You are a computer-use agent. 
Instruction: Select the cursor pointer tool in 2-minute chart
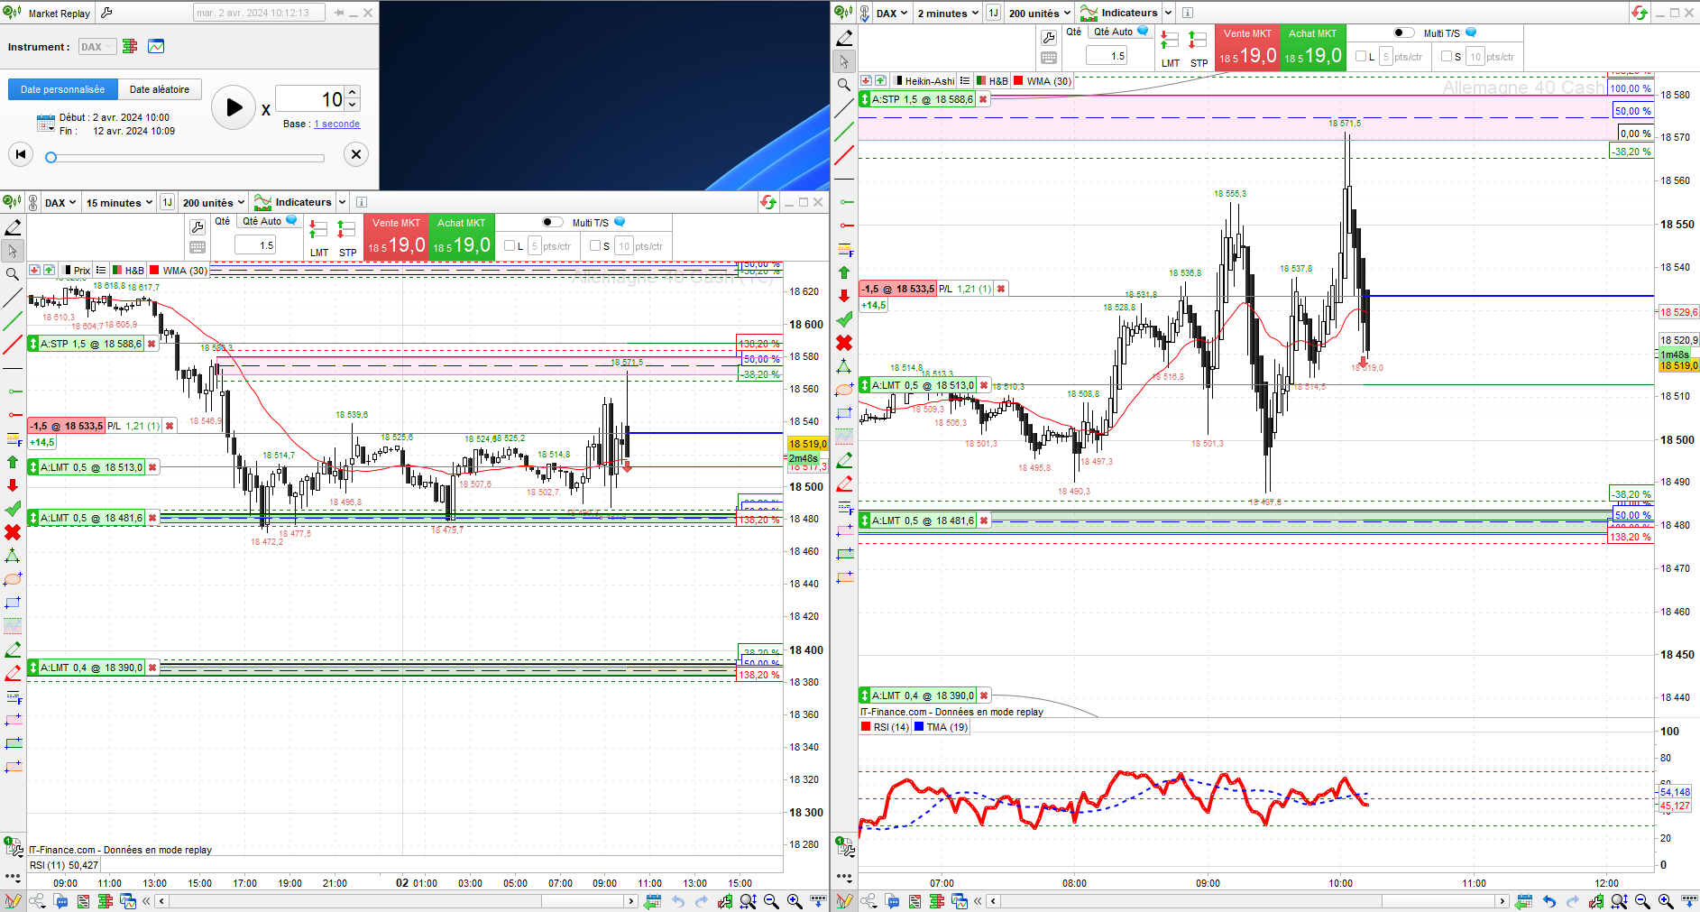[x=844, y=61]
